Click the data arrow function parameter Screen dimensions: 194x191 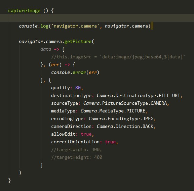coord(46,49)
